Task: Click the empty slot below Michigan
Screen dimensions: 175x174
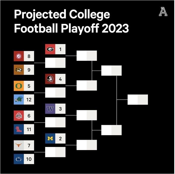Action: pos(55,152)
